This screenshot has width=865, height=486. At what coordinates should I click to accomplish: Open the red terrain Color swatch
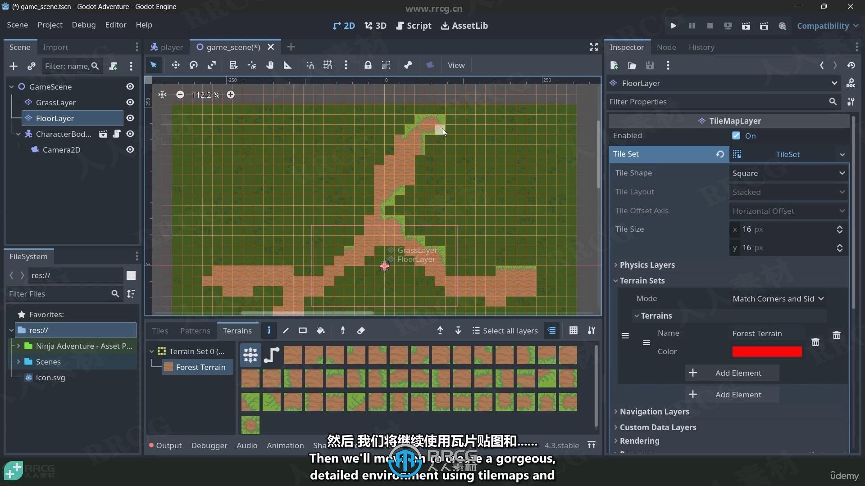pyautogui.click(x=767, y=351)
